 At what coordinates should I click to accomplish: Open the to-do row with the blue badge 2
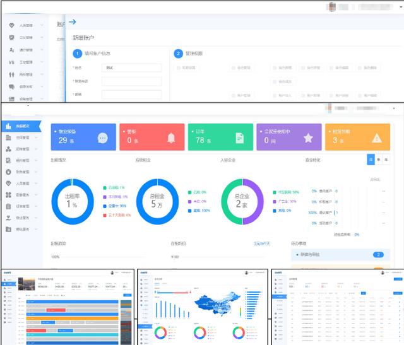[340, 255]
